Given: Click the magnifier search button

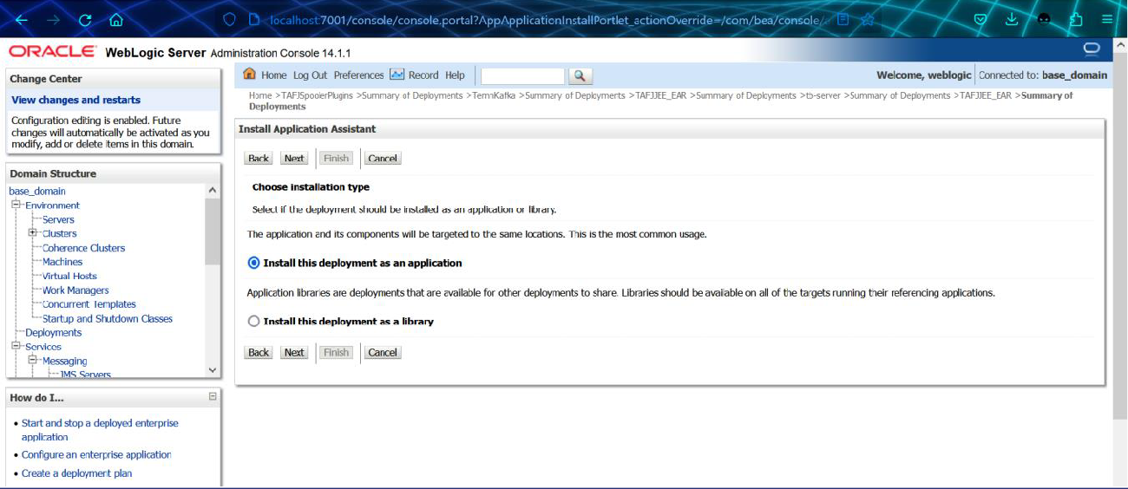Looking at the screenshot, I should tap(580, 76).
